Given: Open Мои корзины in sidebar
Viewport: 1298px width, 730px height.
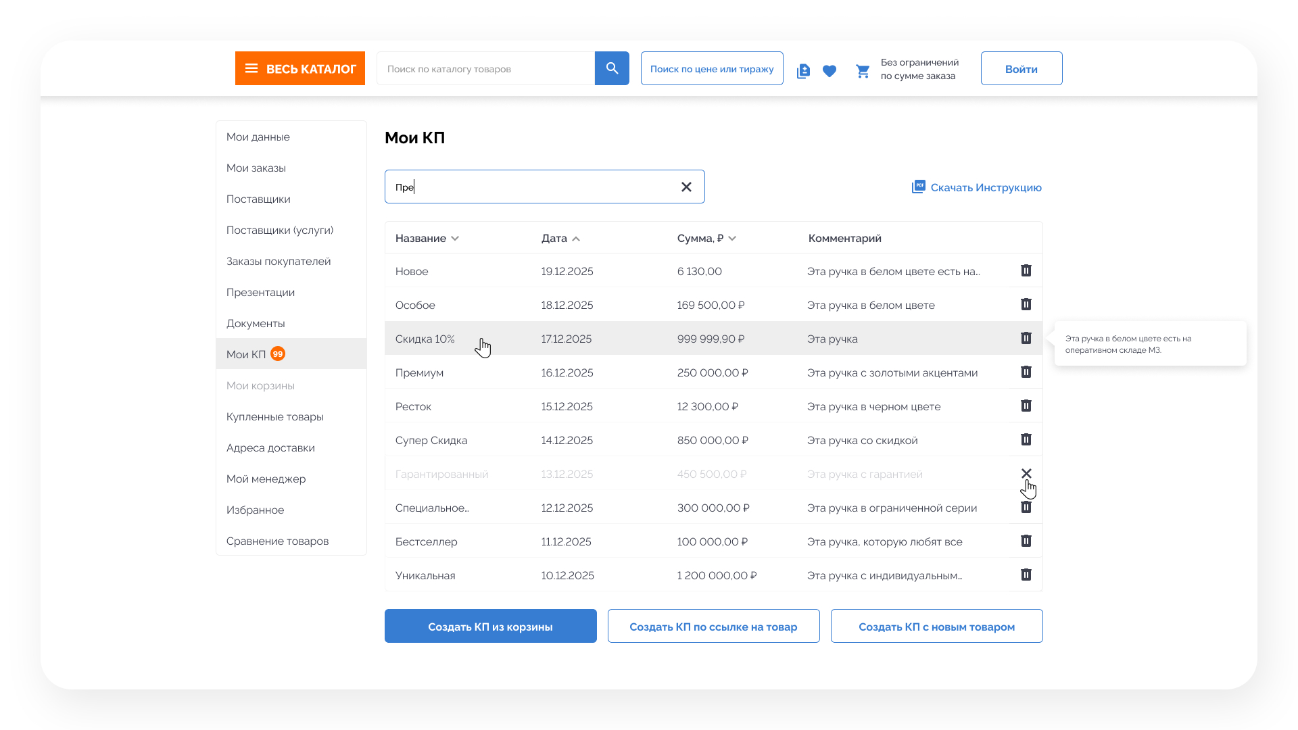Looking at the screenshot, I should (291, 385).
